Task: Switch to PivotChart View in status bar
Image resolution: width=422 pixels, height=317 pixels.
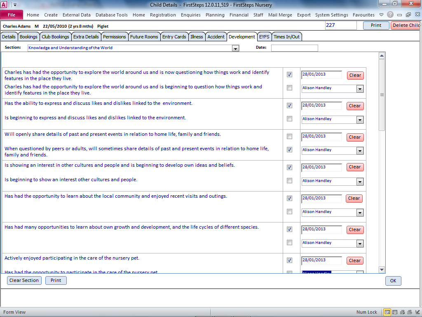Action: pyautogui.click(x=410, y=312)
